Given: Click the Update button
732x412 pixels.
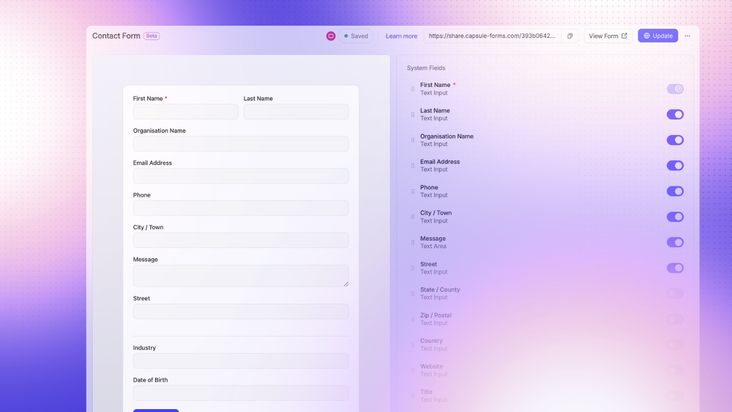Looking at the screenshot, I should click(658, 35).
